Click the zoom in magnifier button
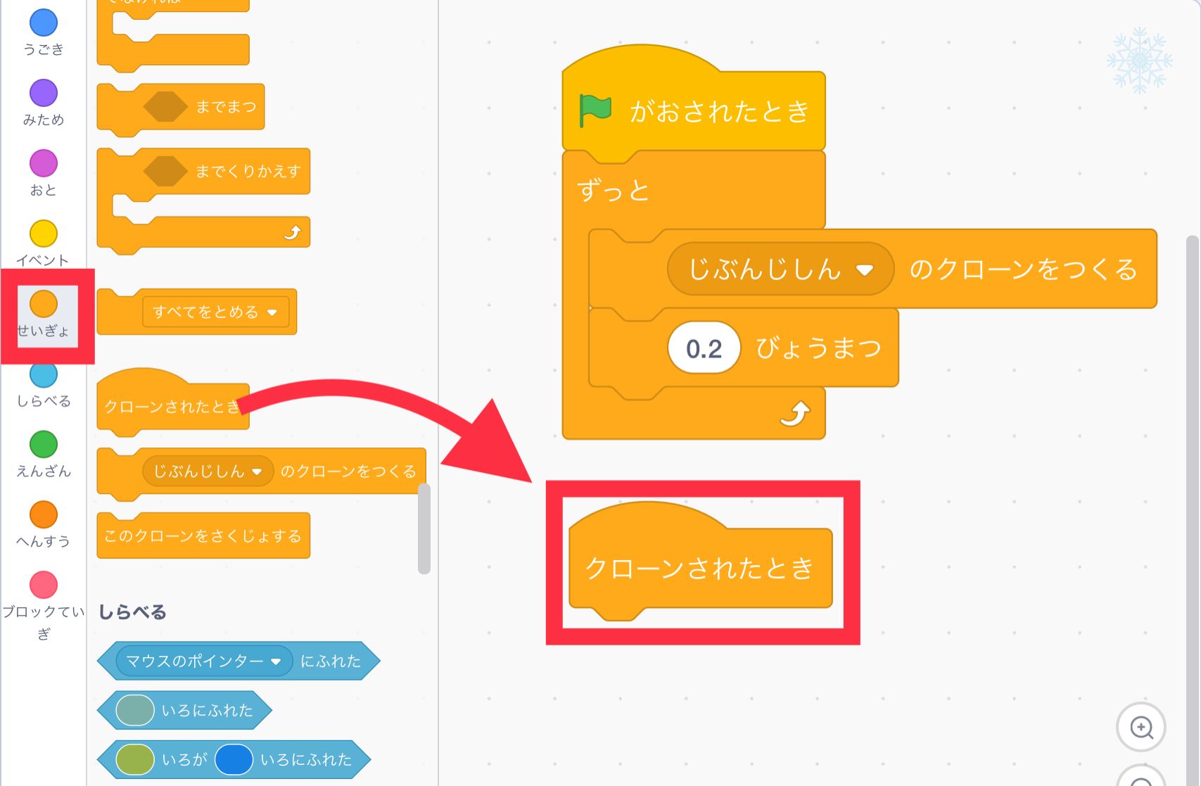The width and height of the screenshot is (1201, 786). pos(1141,727)
